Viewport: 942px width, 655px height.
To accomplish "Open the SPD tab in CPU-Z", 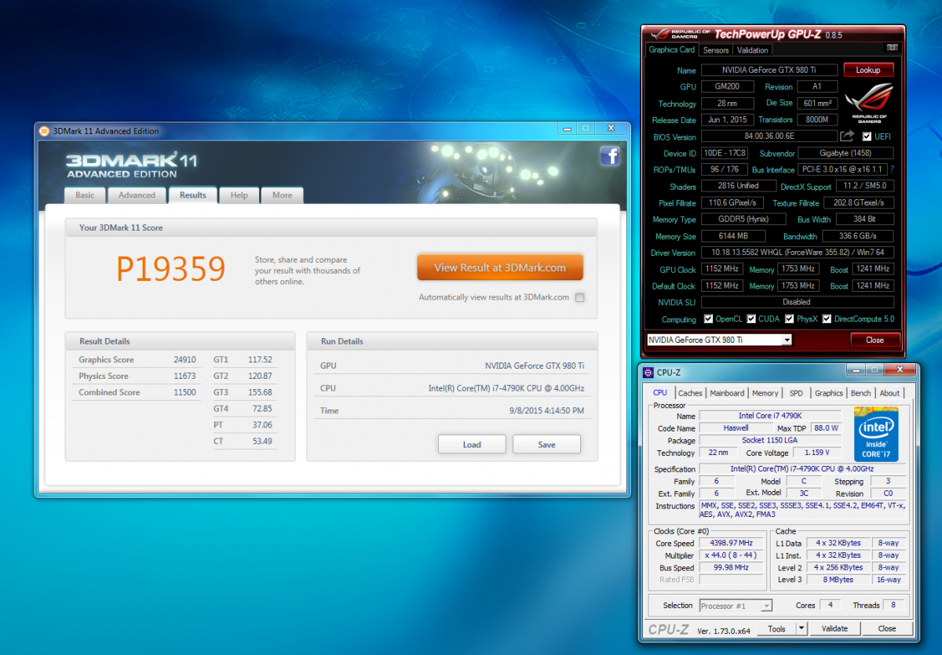I will [796, 393].
